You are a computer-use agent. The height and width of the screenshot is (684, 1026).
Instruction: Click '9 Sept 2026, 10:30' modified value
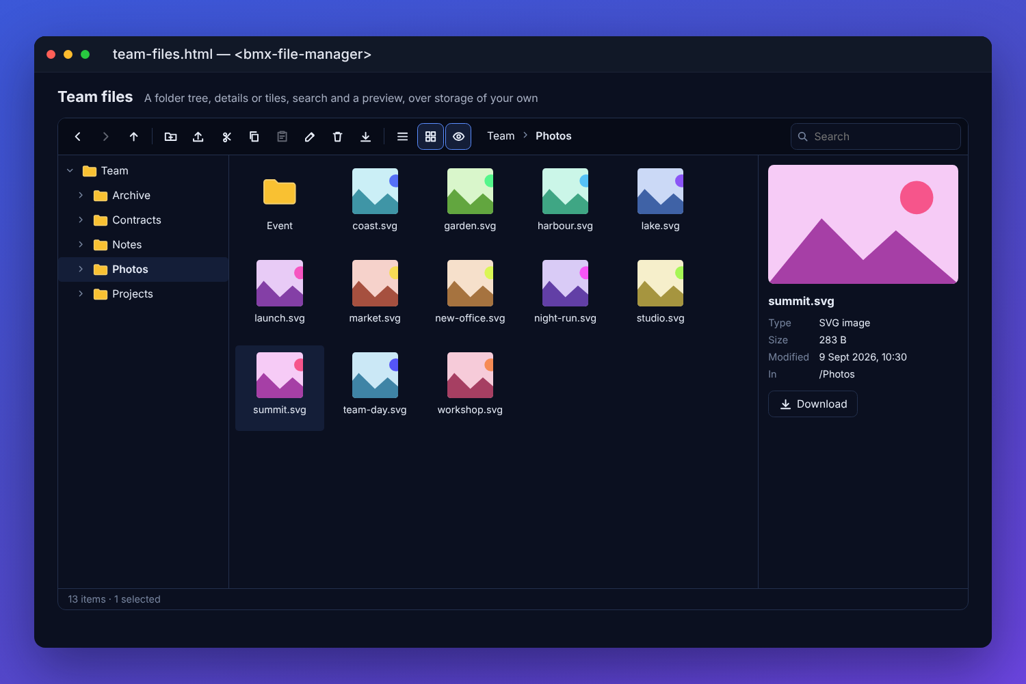(863, 357)
